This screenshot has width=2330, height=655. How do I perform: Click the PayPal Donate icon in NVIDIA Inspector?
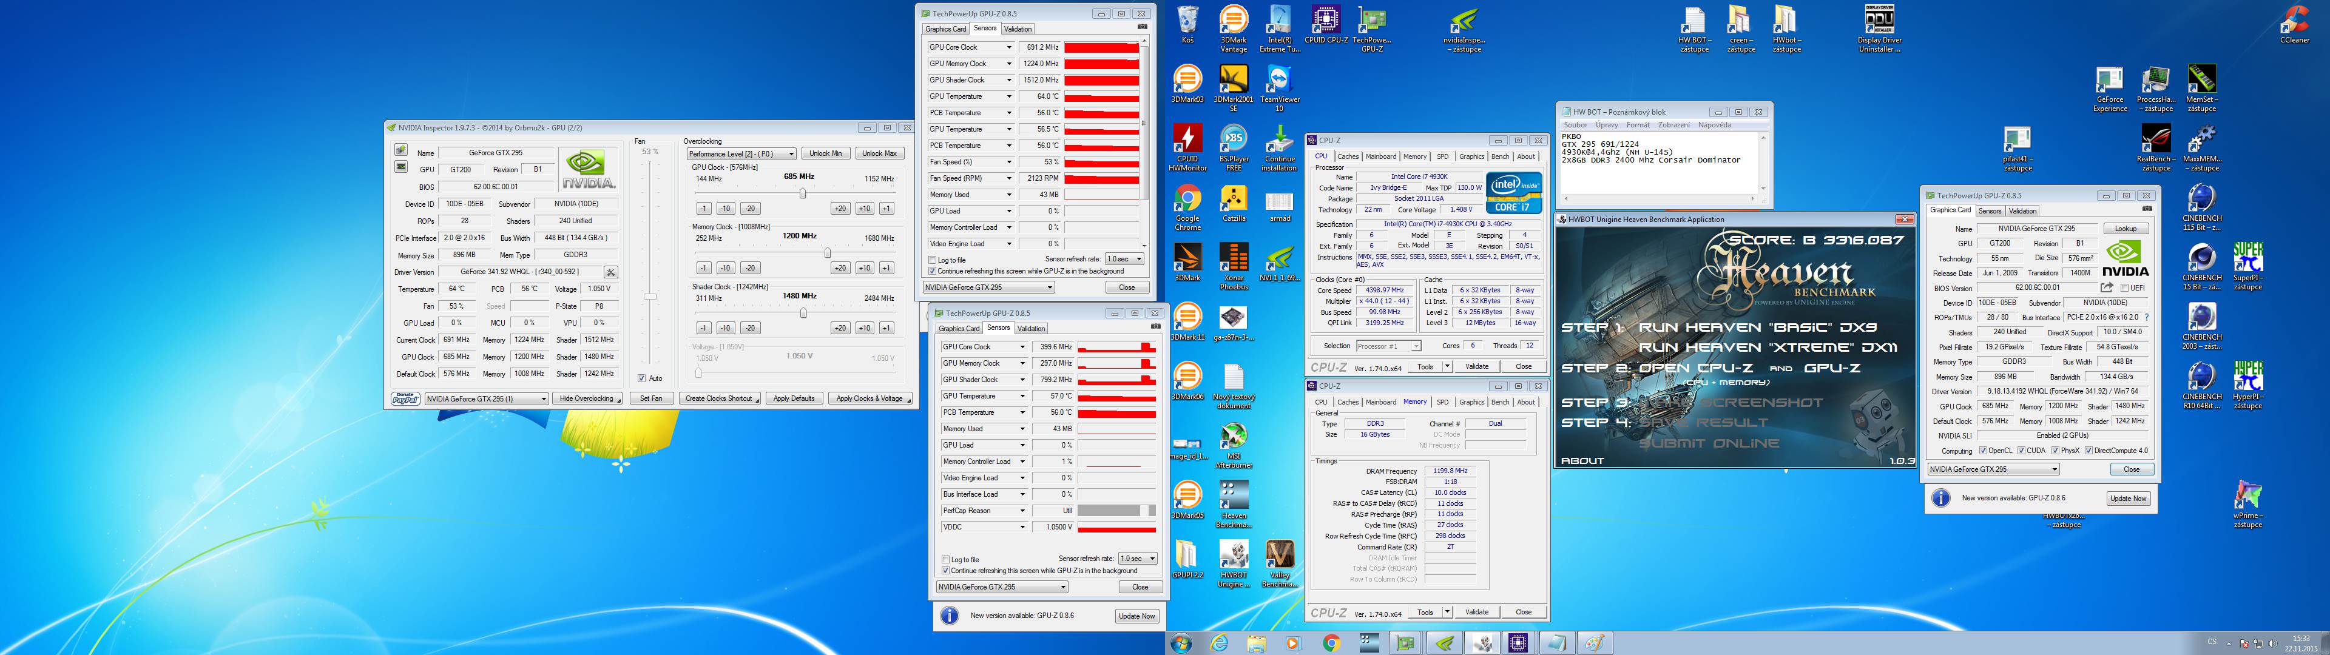(405, 398)
